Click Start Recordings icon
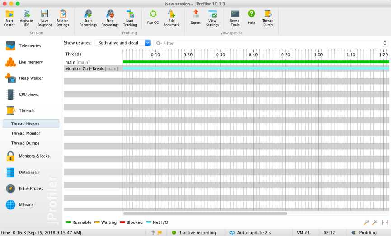391x236 pixels. [88, 18]
